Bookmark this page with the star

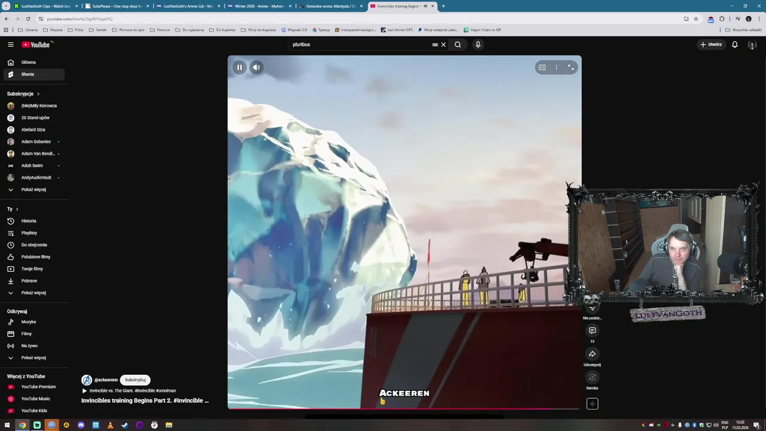click(695, 19)
